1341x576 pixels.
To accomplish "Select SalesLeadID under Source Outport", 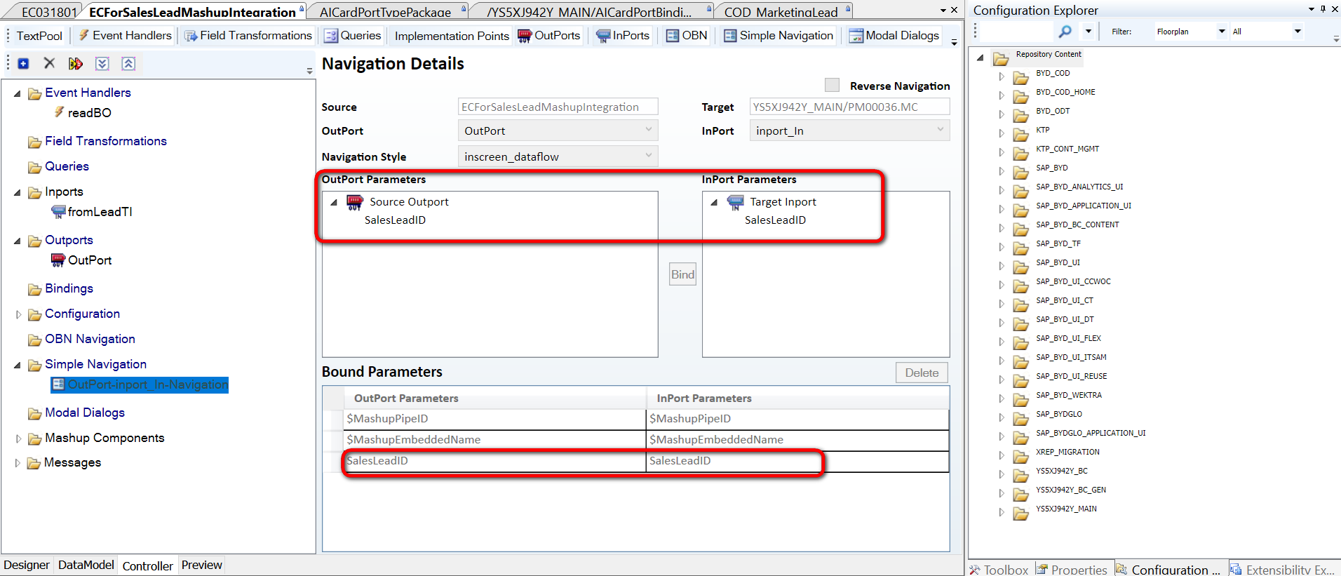I will pos(395,220).
